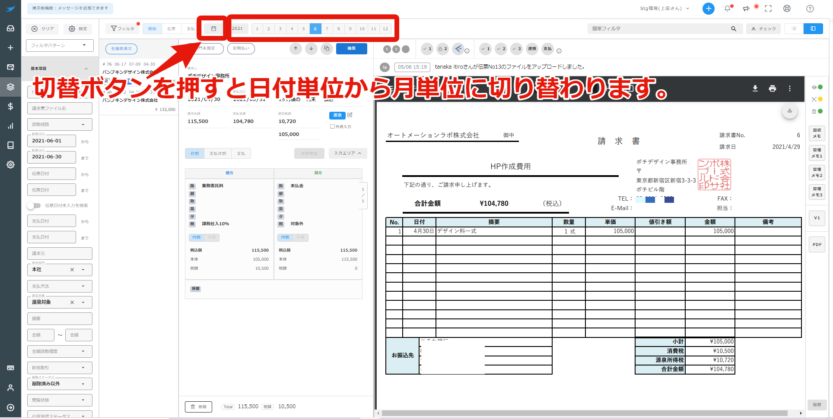The width and height of the screenshot is (833, 419).
Task: Check the 外貨入力 checkbox
Action: click(332, 126)
